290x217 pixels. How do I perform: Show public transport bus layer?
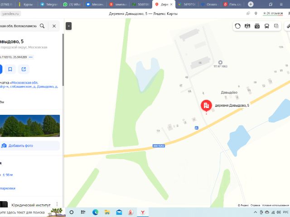(267, 26)
